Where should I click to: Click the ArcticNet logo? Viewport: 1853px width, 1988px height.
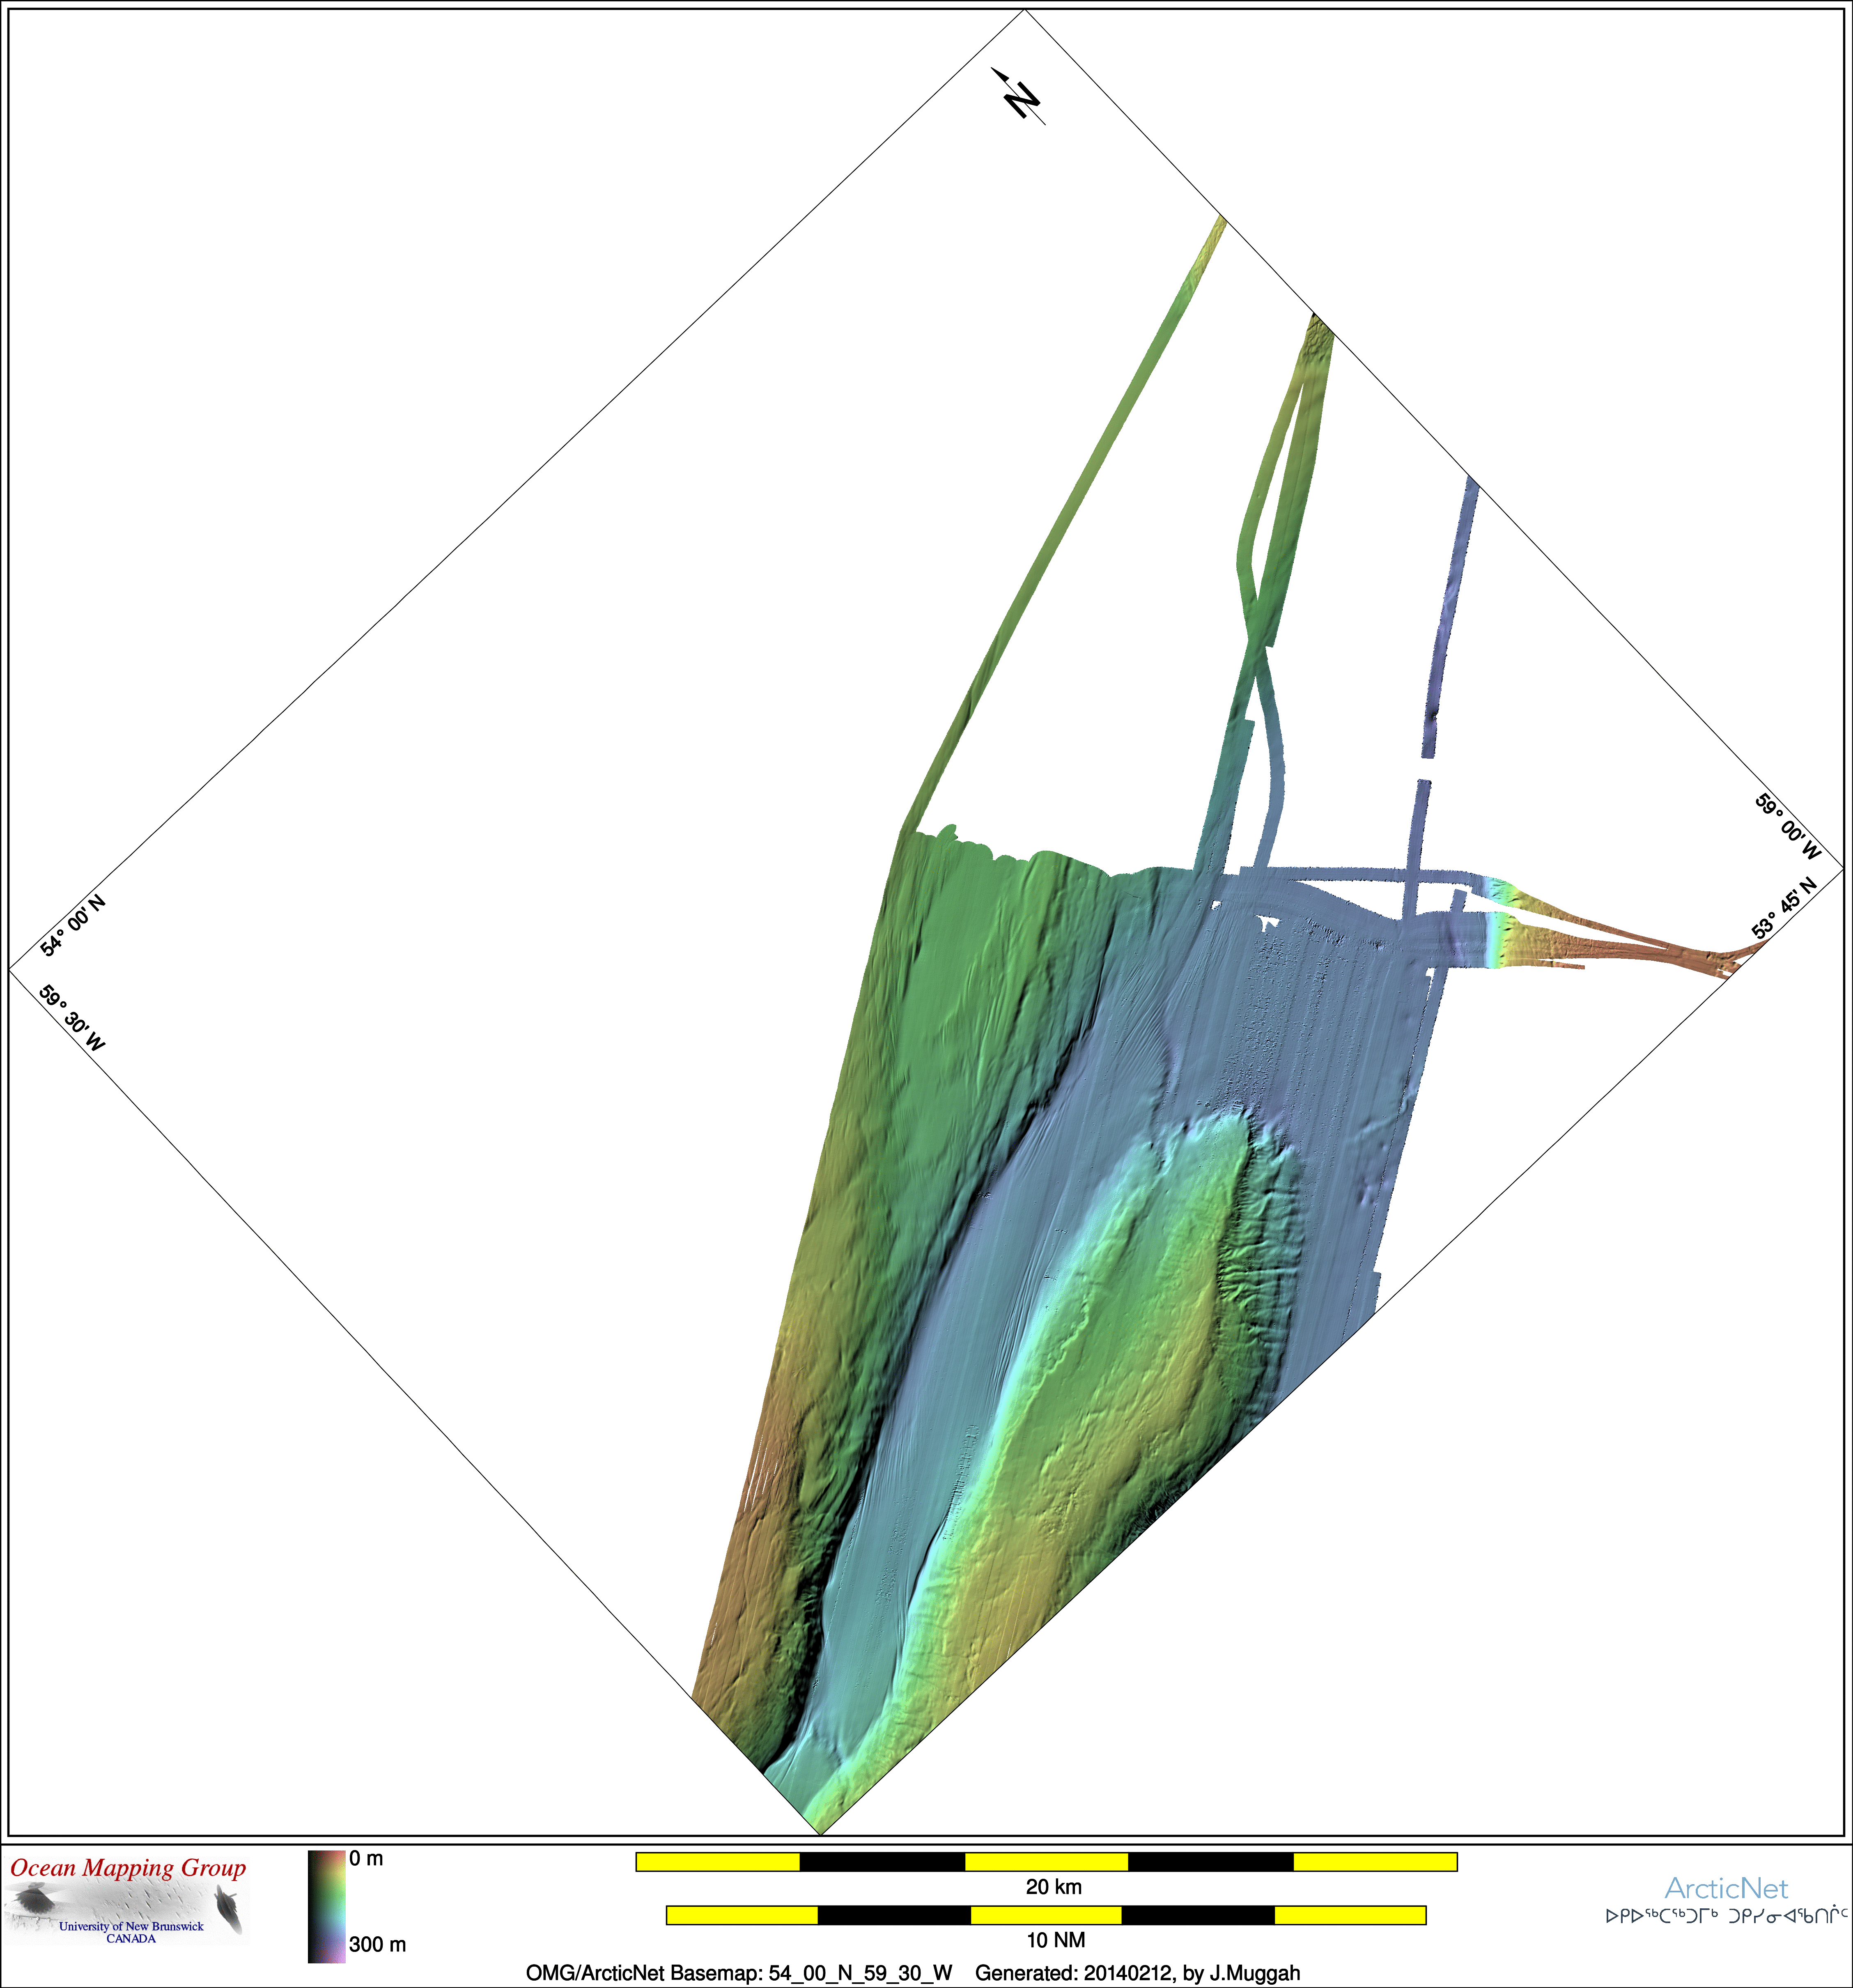click(1726, 1888)
